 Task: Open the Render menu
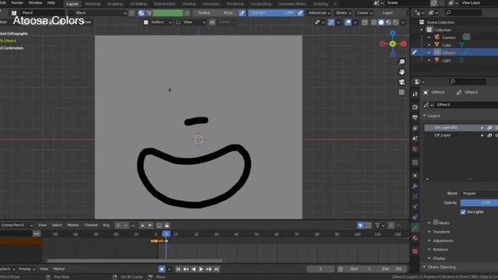coord(17,2)
